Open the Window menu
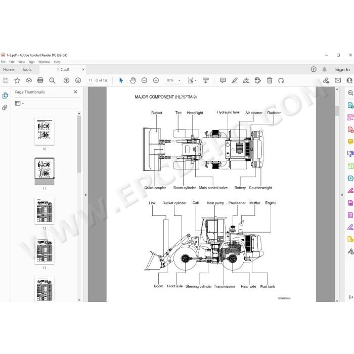354x354 pixels. (44, 62)
